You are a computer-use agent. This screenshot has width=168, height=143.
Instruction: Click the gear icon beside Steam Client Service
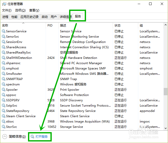(4, 116)
